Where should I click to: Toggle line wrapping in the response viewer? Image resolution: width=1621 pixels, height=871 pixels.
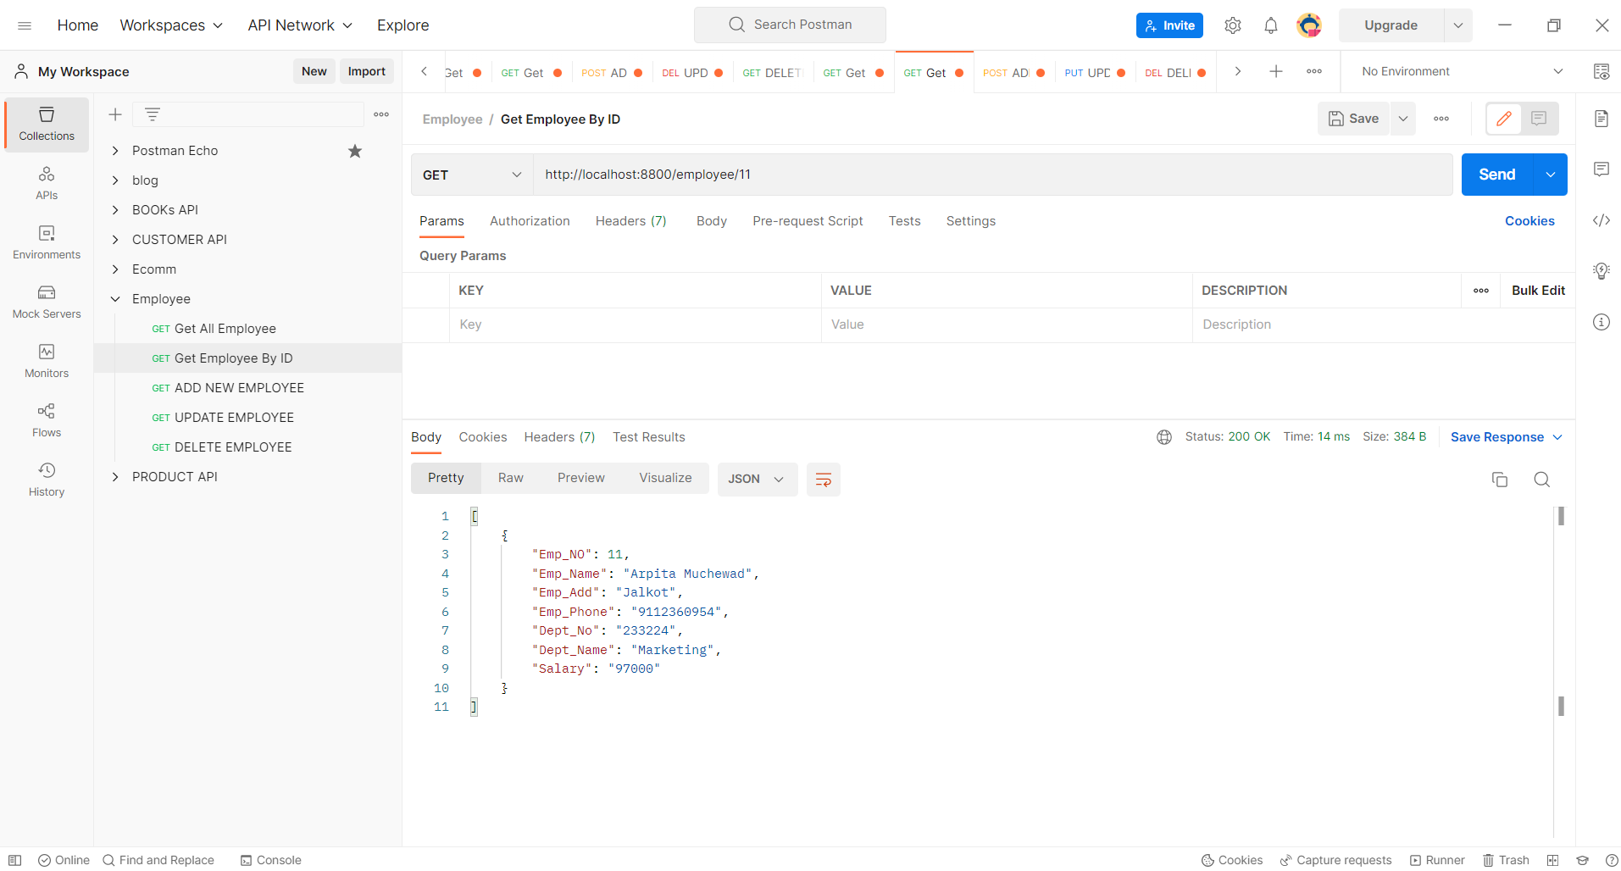tap(823, 479)
